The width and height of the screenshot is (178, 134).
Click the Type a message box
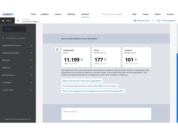tap(106, 114)
